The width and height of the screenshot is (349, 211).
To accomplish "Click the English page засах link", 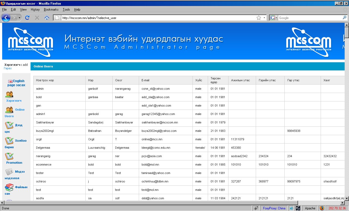I will click(x=16, y=83).
